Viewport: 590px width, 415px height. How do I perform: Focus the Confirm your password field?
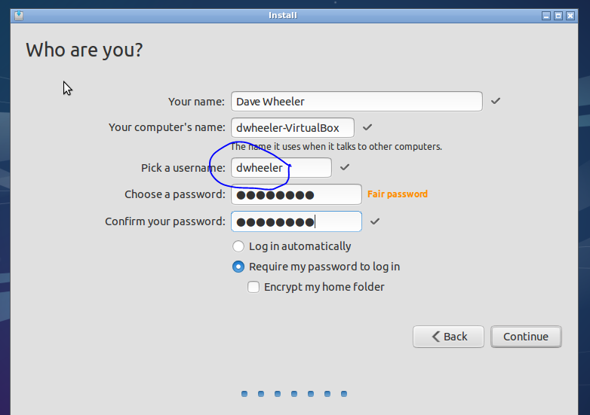(297, 221)
